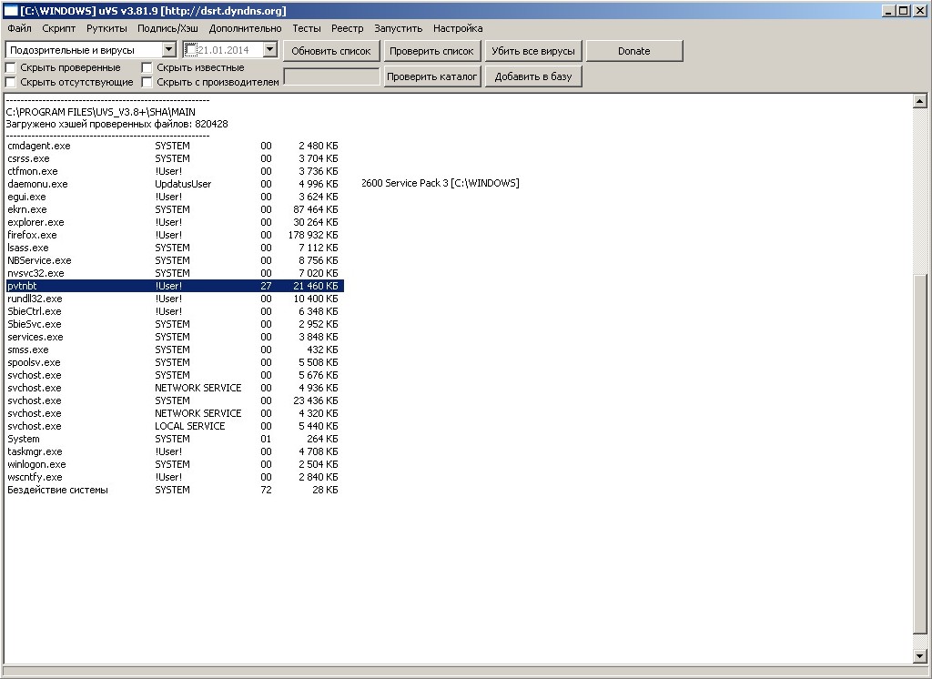
Task: Select the smss.exe row
Action: 174,350
